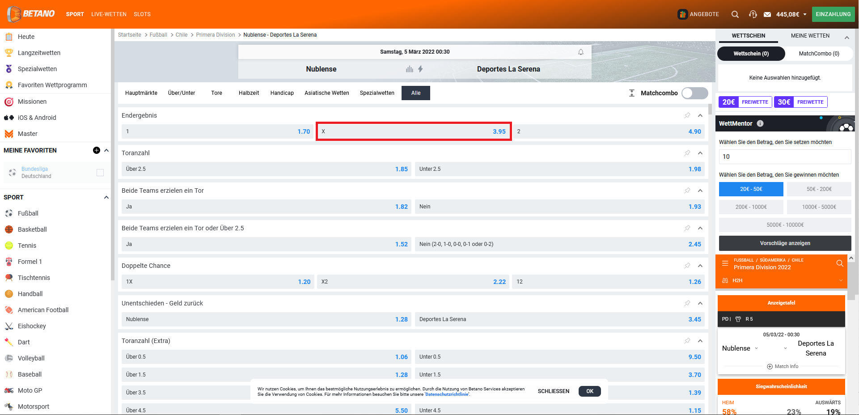The width and height of the screenshot is (859, 415).
Task: Collapse the Wettschein panel chevron
Action: tap(847, 38)
